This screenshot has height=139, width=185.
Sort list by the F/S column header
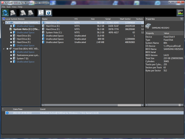pyautogui.click(x=82, y=19)
